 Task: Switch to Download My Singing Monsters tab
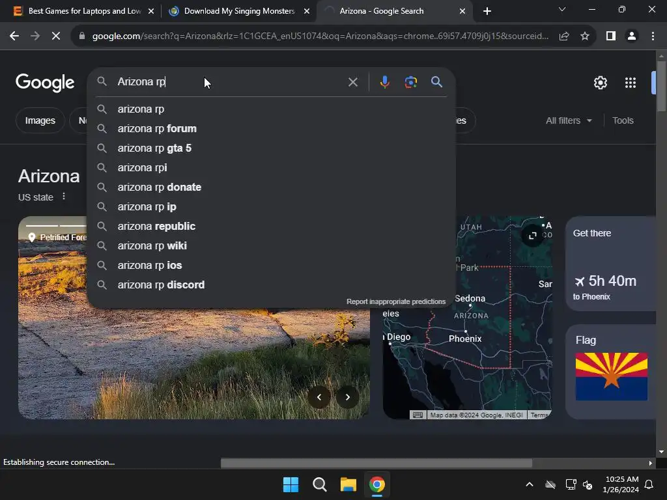[x=239, y=11]
